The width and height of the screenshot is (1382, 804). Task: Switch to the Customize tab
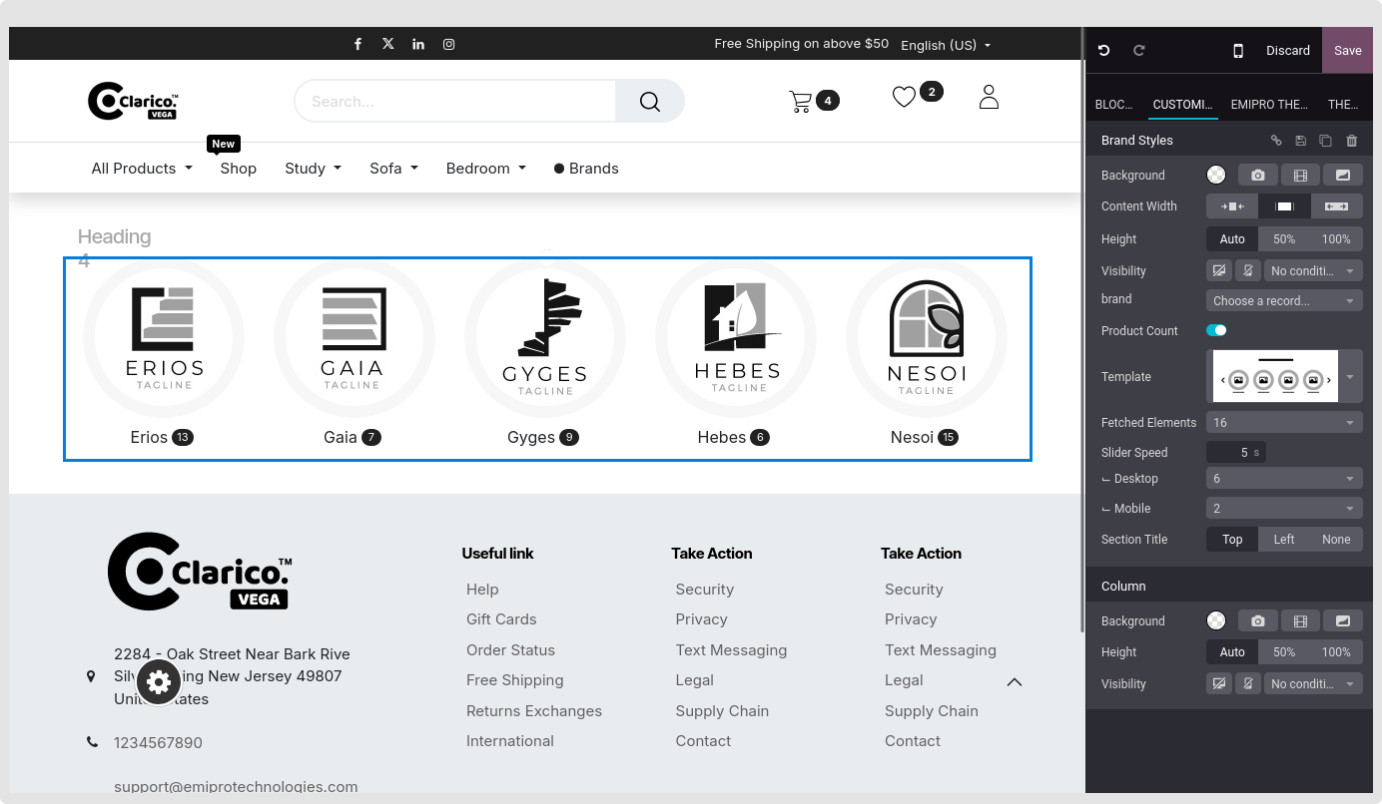(1182, 105)
